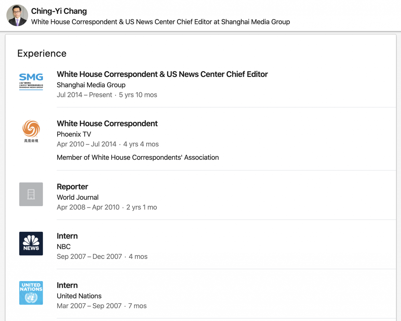Click the Ching-Yi Chang name header
The image size is (401, 321).
59,11
